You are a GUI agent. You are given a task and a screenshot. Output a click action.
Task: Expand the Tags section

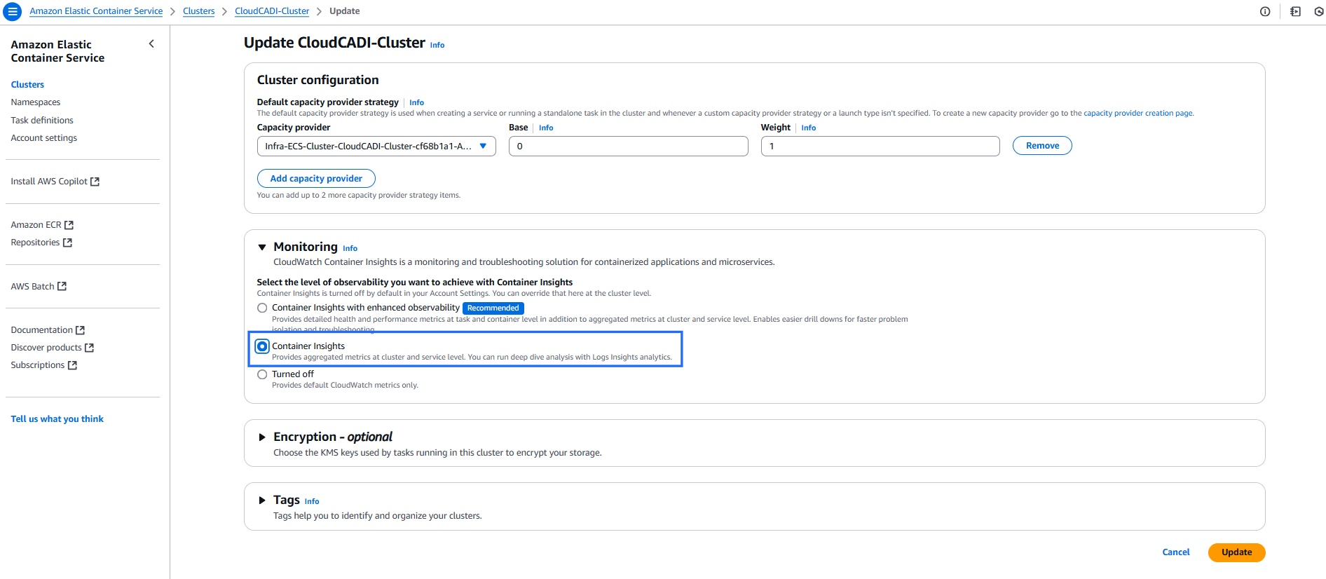point(262,500)
